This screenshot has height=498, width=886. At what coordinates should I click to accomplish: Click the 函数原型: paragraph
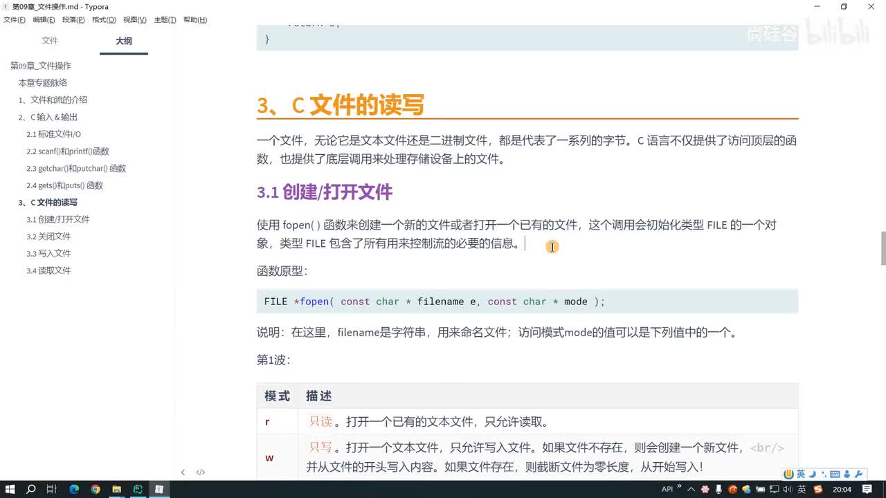click(x=282, y=271)
